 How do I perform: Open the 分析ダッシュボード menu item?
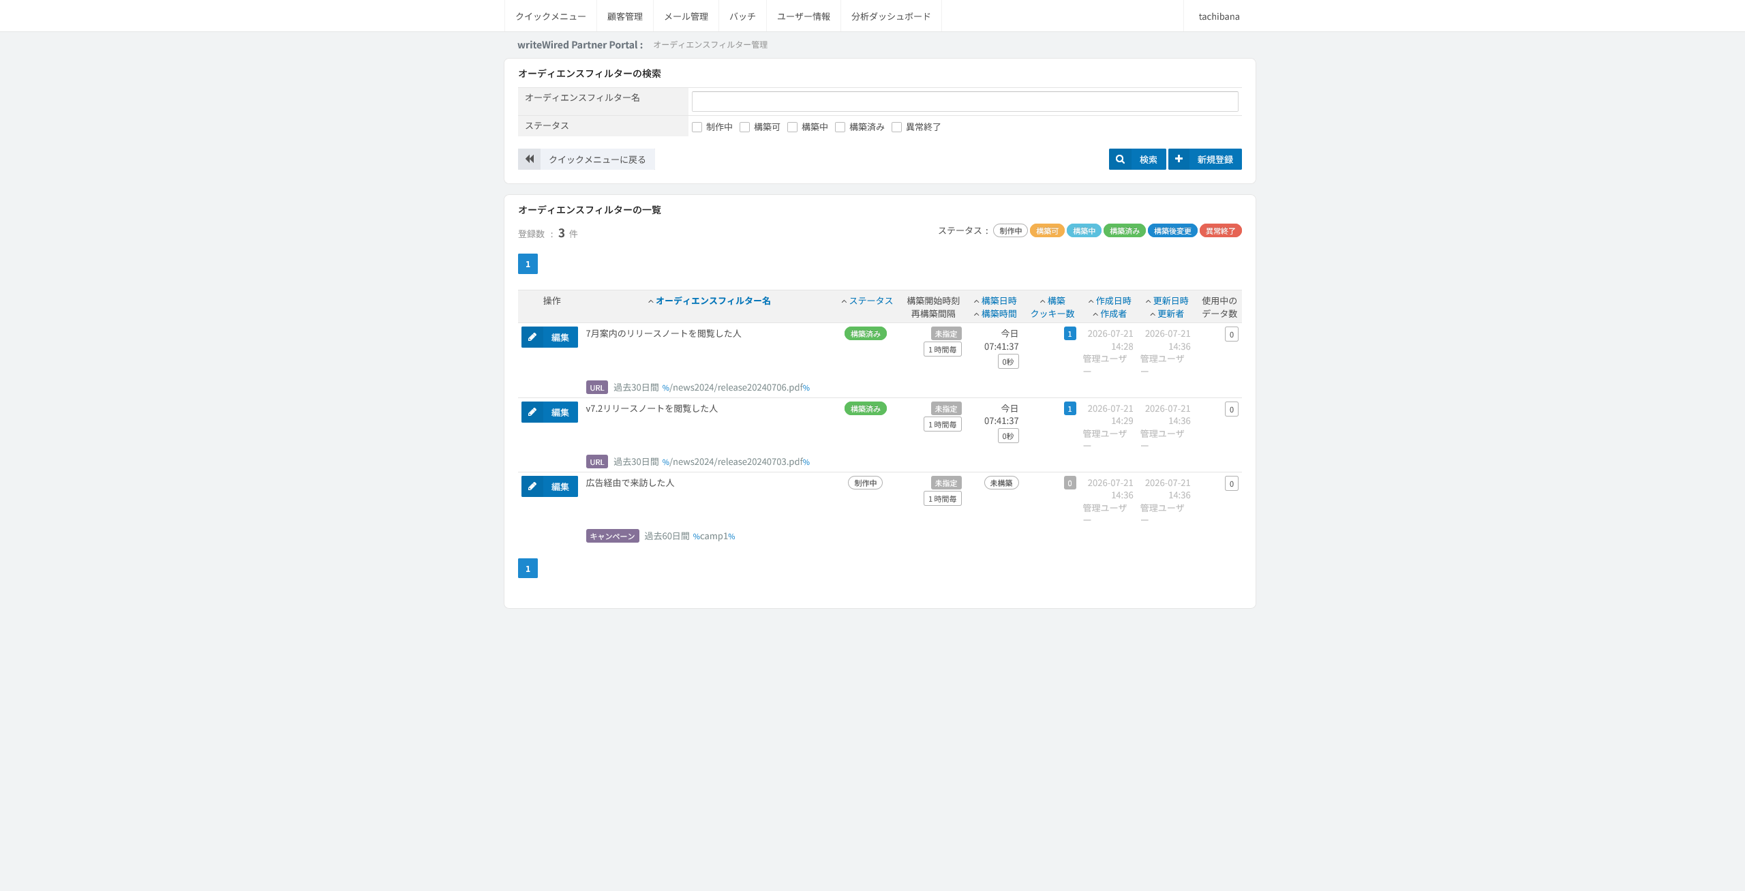click(x=891, y=16)
